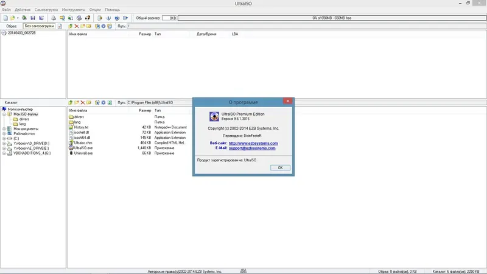Open the Самозагрузка menu
This screenshot has width=487, height=274.
click(x=46, y=10)
